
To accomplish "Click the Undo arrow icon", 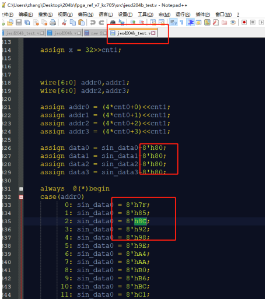I will 93,23.
